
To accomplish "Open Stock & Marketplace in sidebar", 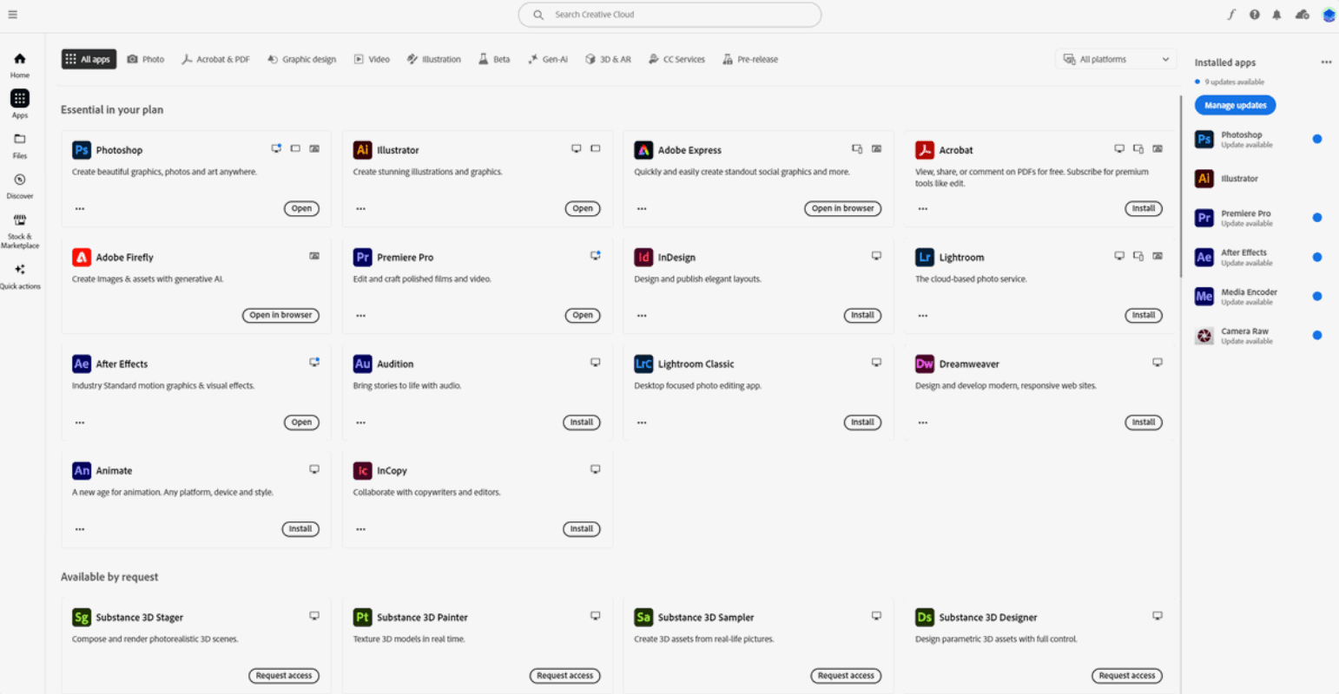I will [20, 230].
